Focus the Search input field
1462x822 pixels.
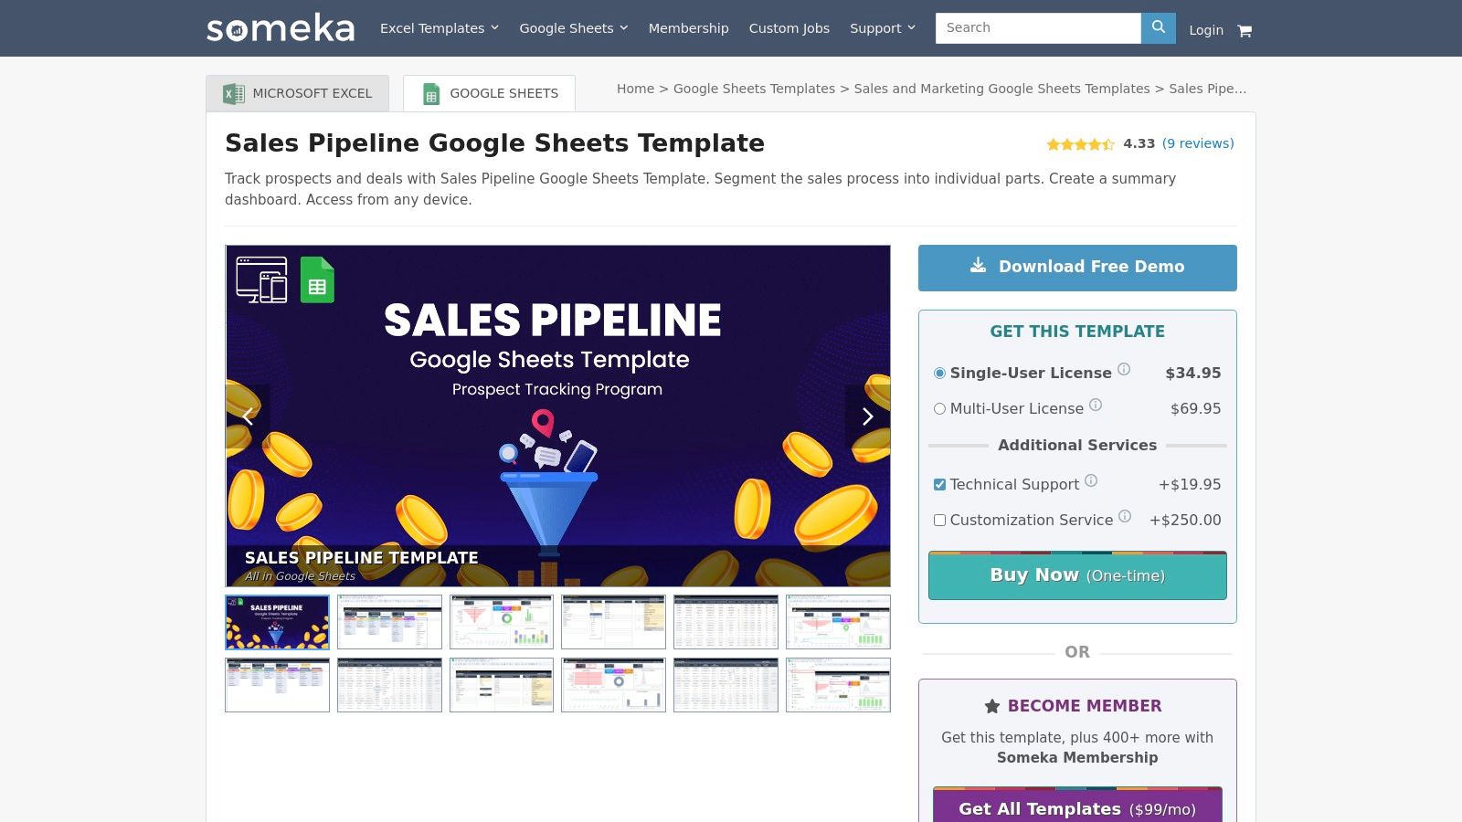[x=1038, y=28]
